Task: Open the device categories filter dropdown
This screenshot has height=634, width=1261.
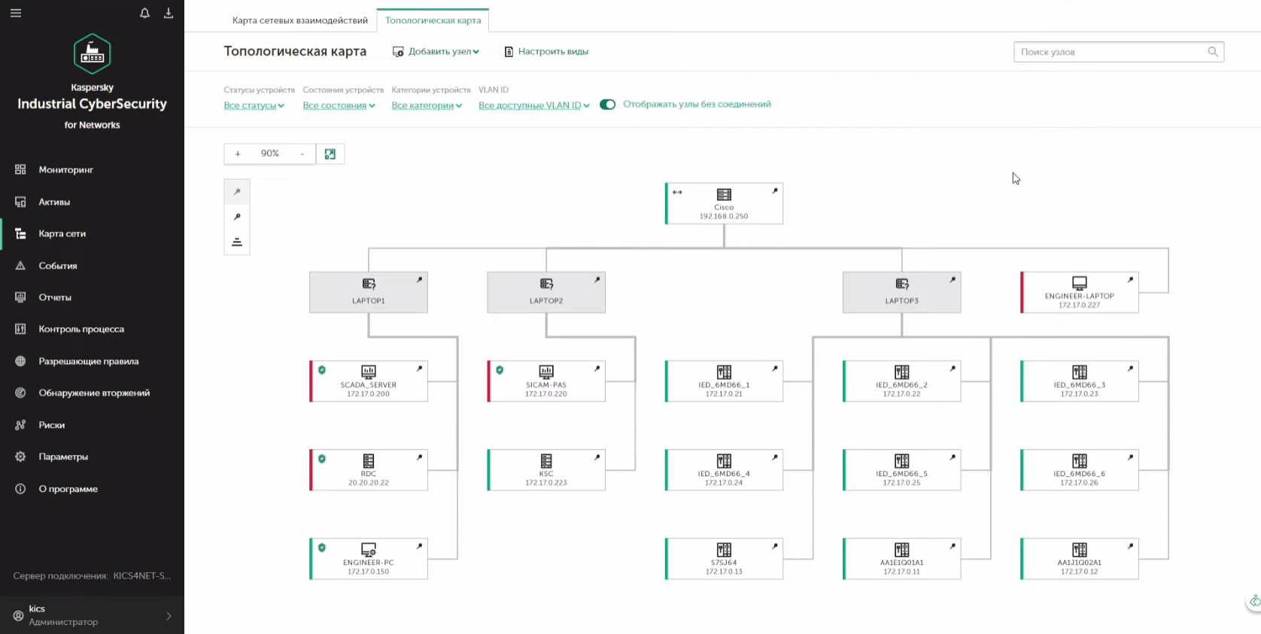Action: click(x=427, y=106)
